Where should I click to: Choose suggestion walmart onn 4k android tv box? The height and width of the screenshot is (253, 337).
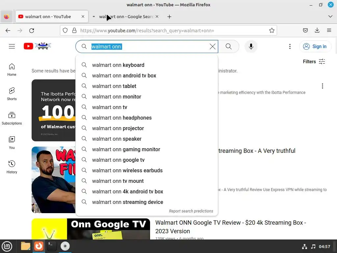coord(147,191)
